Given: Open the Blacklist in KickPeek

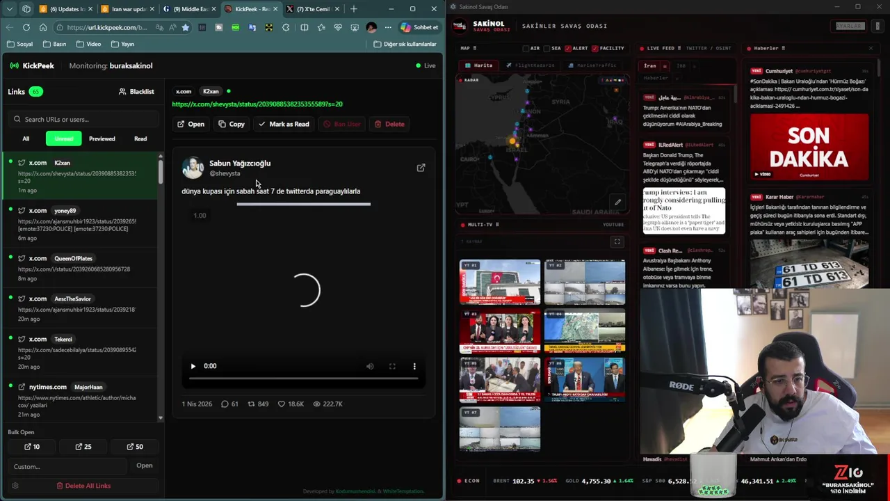Looking at the screenshot, I should coord(136,91).
